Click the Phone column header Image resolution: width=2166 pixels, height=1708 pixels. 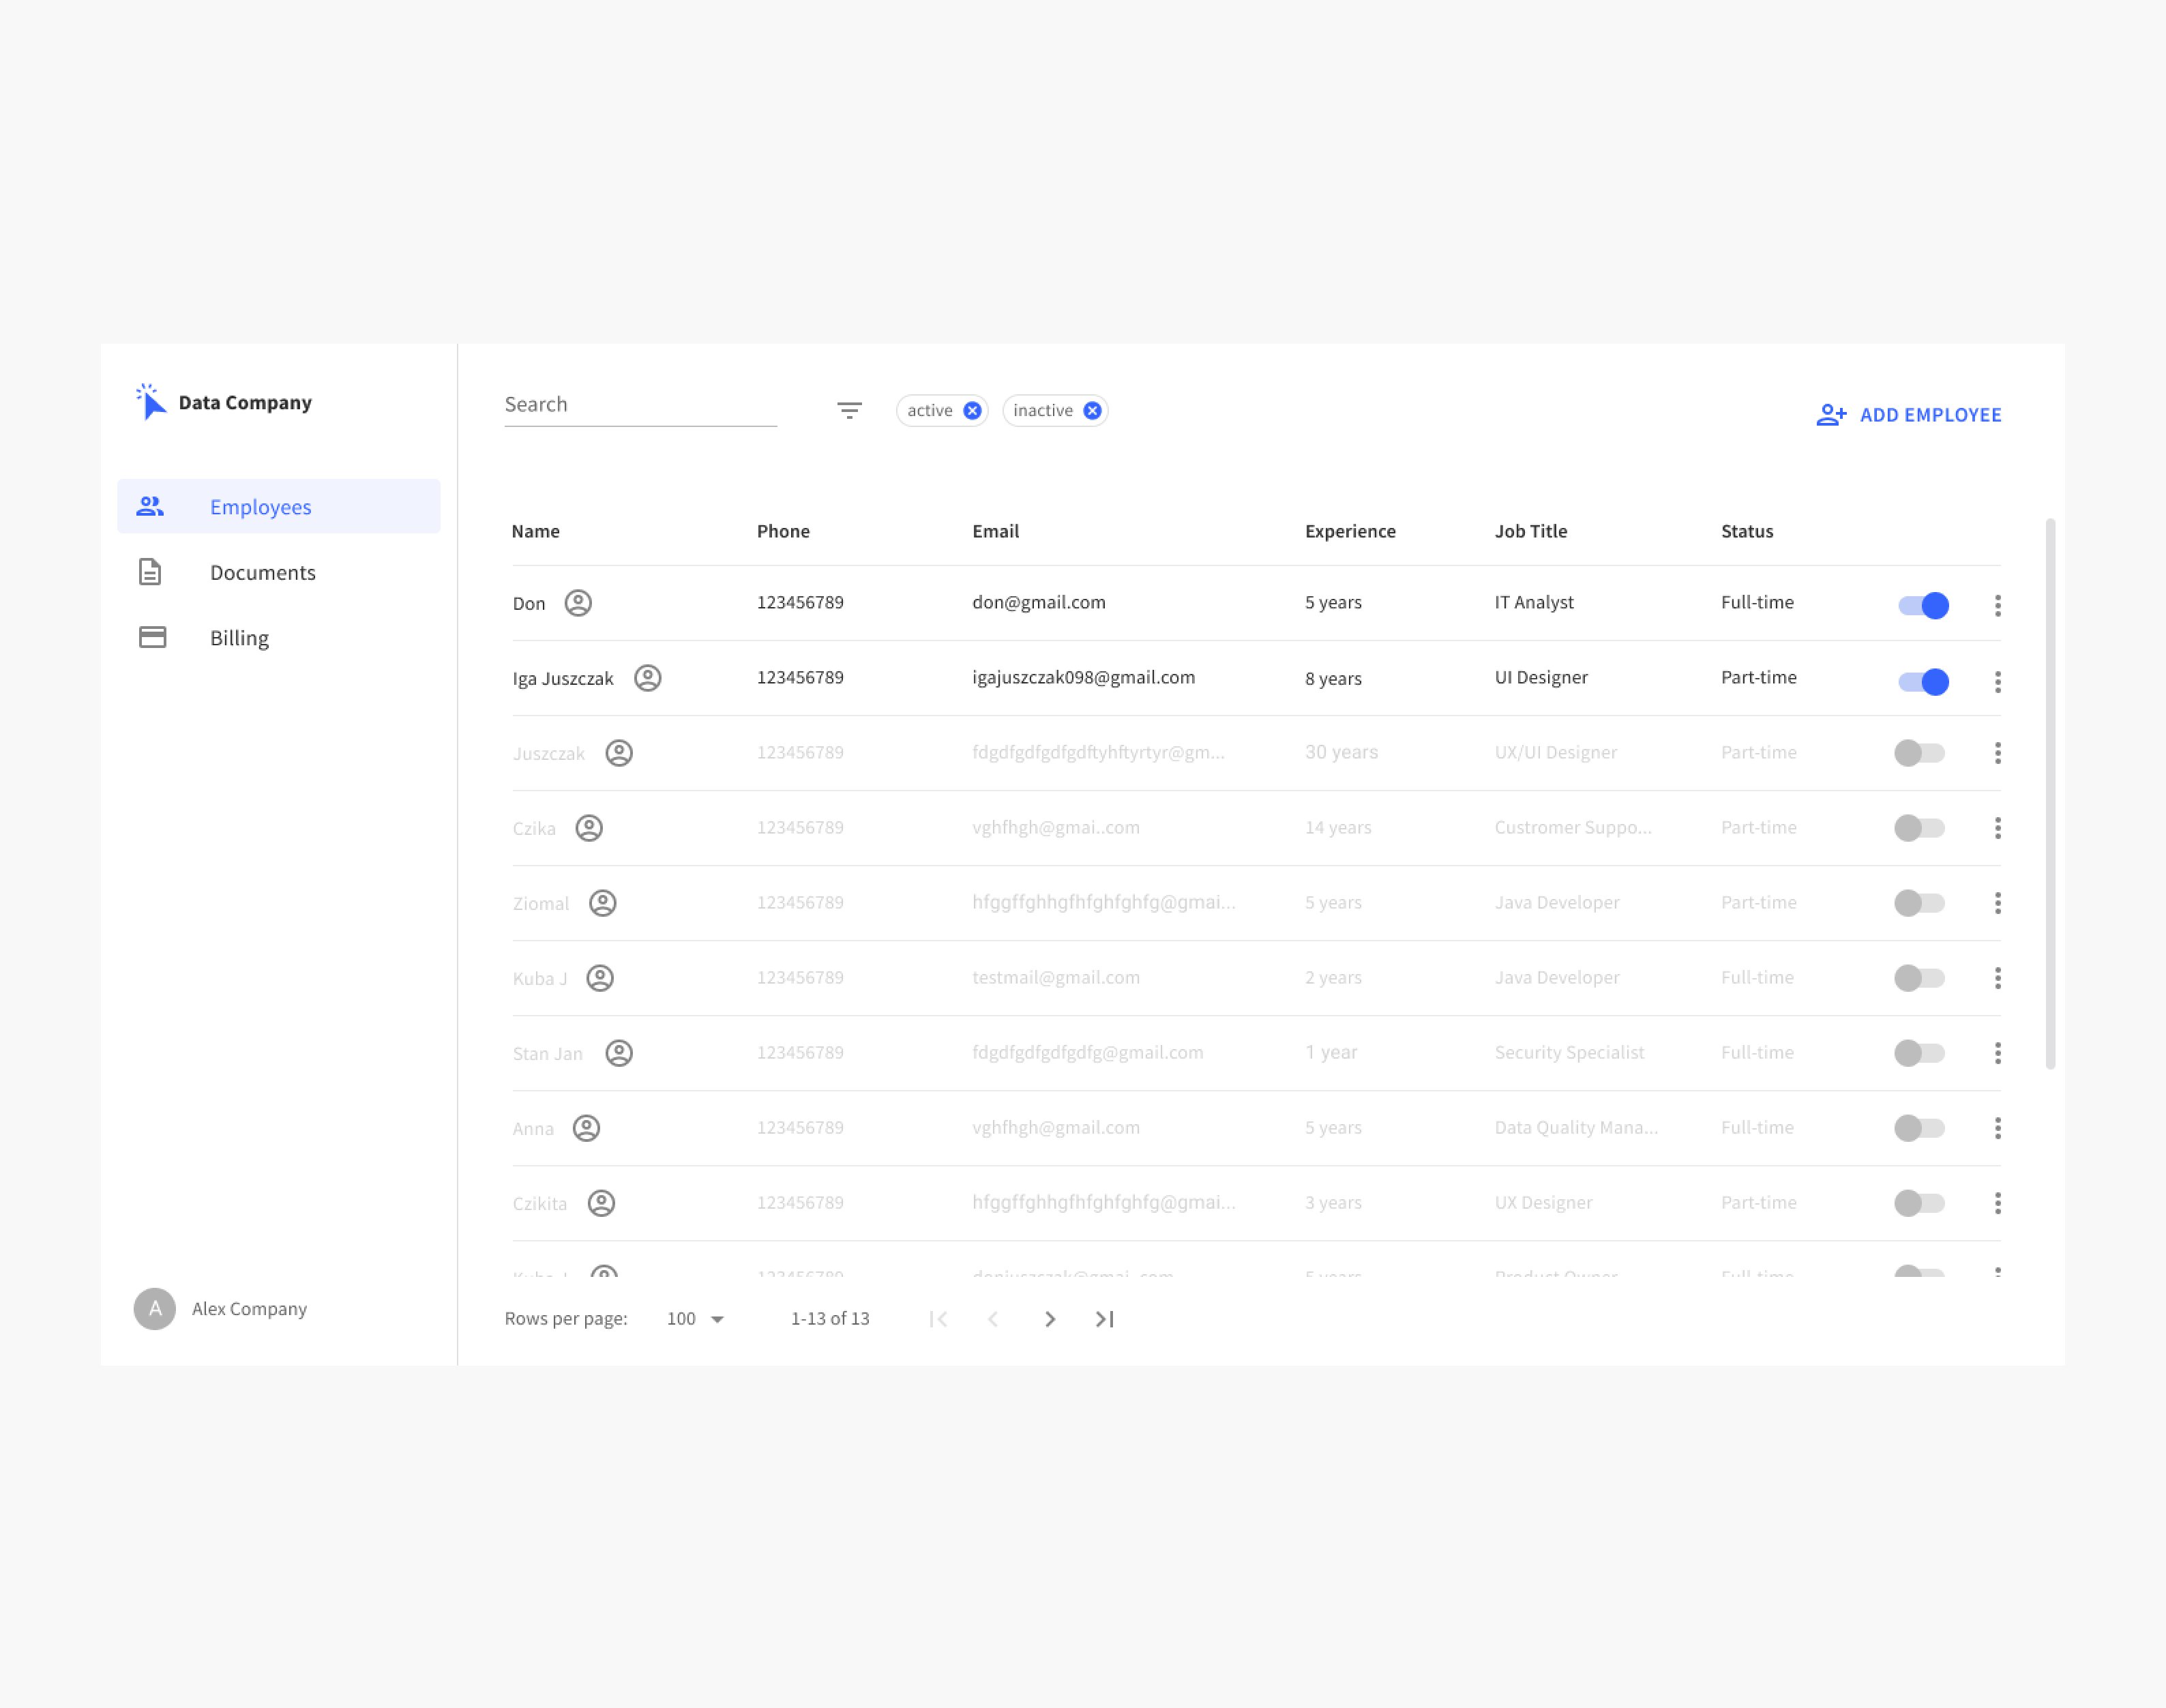point(783,531)
